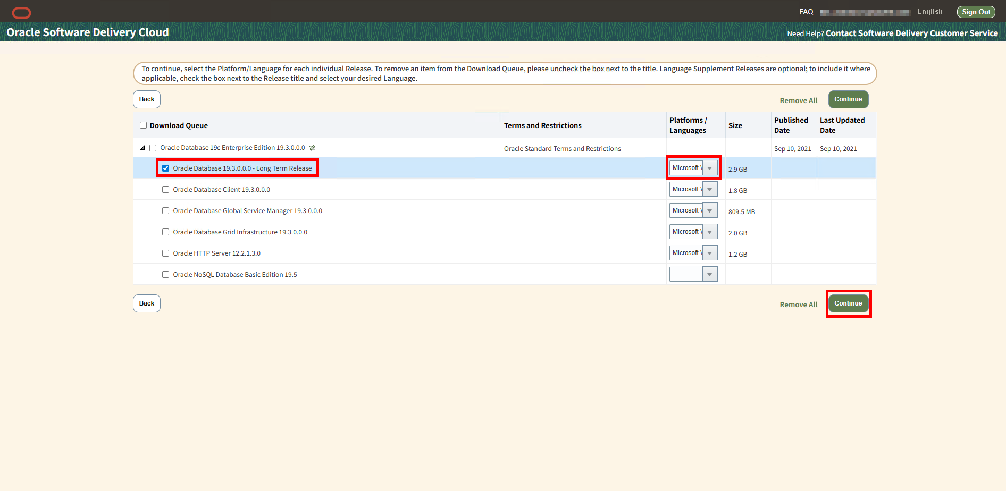
Task: Click the Published Date Sep 10, 2021 cell
Action: (x=793, y=149)
